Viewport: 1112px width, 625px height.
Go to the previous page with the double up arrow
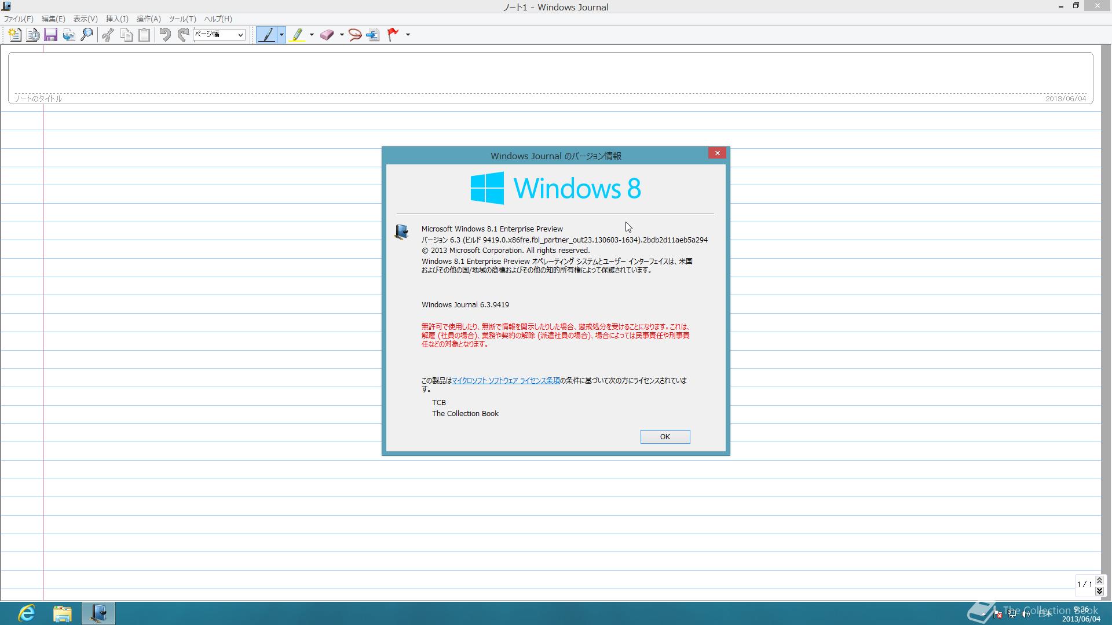(x=1099, y=580)
